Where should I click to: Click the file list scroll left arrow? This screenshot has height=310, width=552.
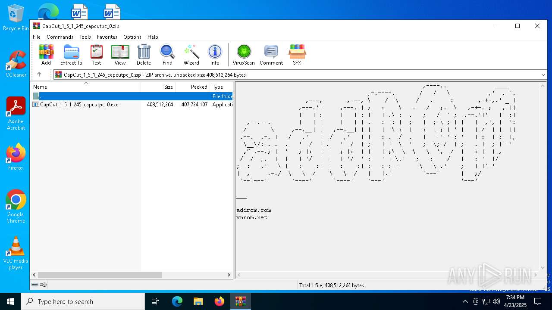(34, 275)
